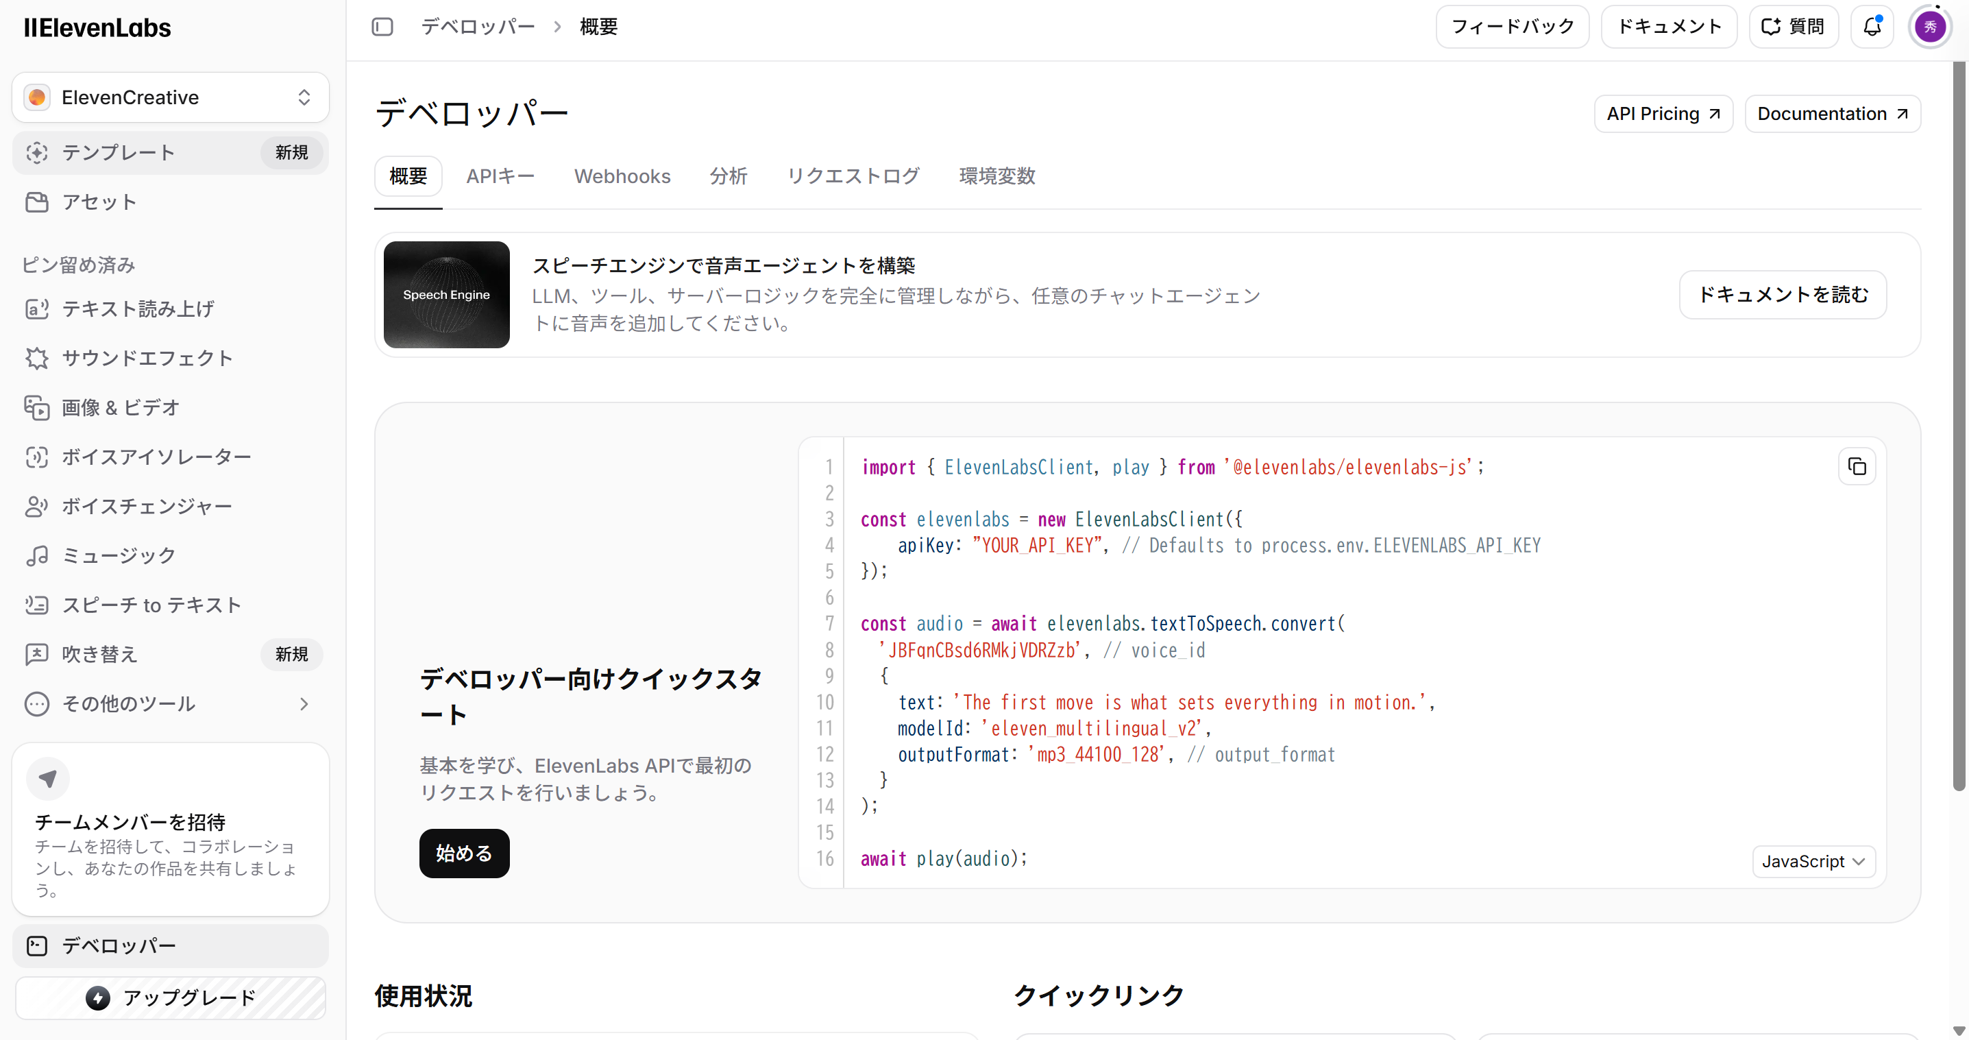Switch to the APIキー tab
Viewport: 1969px width, 1040px height.
[x=501, y=176]
